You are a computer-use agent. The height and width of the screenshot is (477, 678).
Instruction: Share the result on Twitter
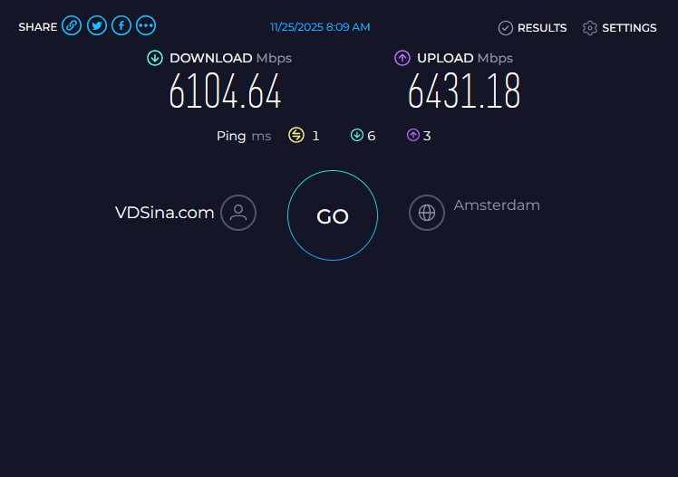point(97,26)
